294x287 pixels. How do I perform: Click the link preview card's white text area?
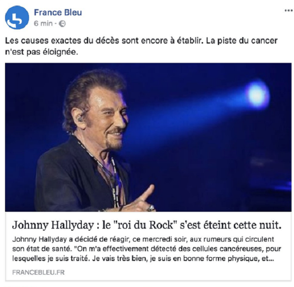[148, 246]
